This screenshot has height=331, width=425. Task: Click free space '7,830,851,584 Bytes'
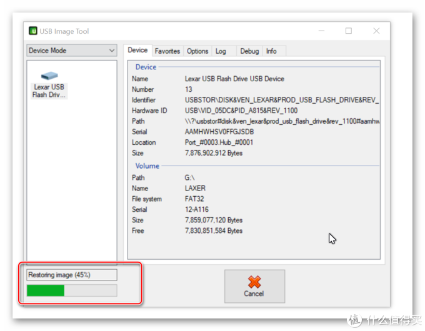(x=214, y=231)
